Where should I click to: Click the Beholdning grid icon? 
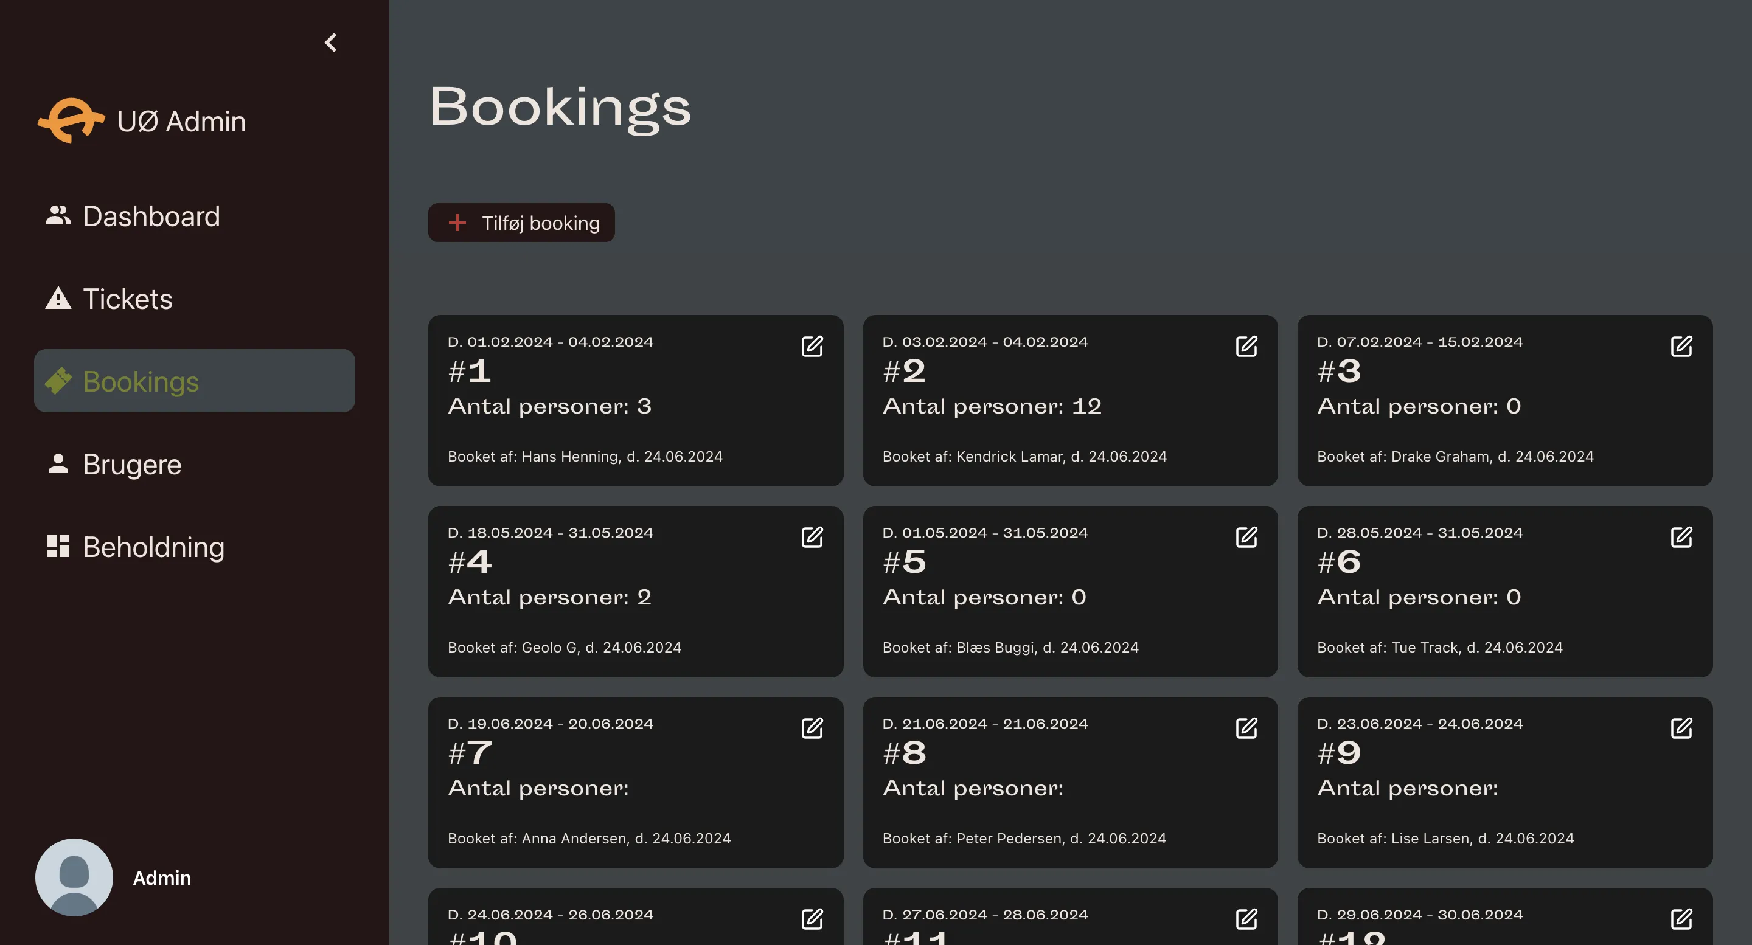(58, 547)
